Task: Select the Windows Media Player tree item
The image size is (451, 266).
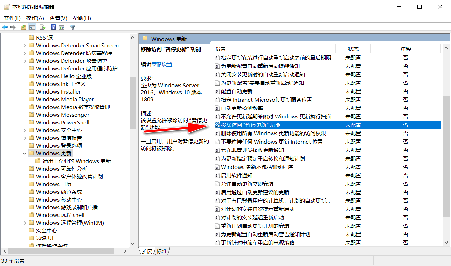Action: coord(65,99)
